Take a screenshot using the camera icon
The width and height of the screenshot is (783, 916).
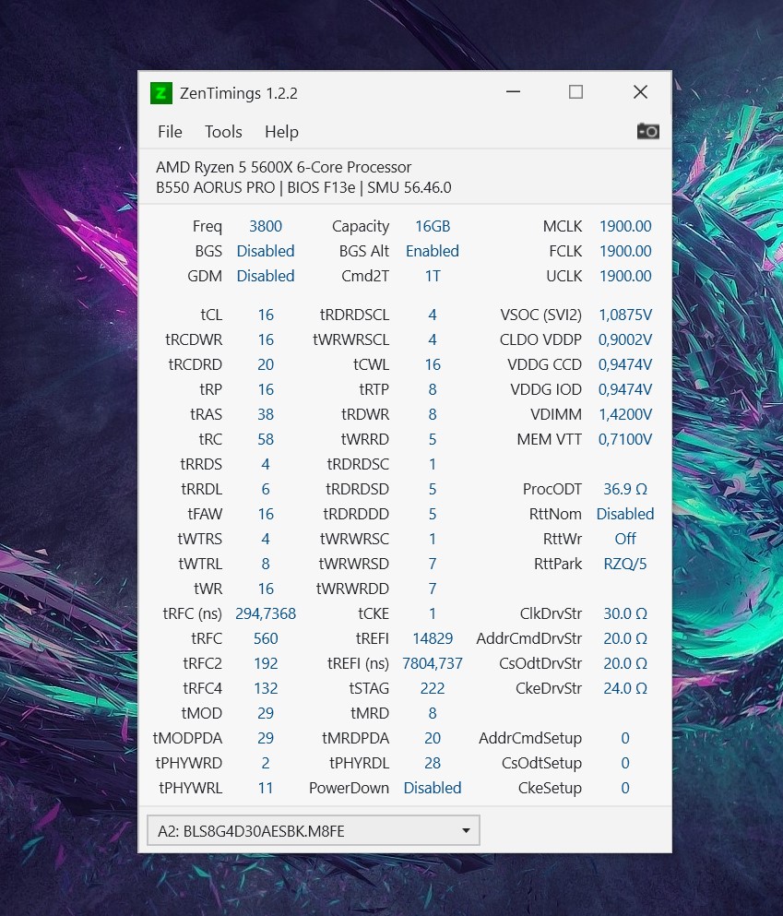tap(648, 131)
